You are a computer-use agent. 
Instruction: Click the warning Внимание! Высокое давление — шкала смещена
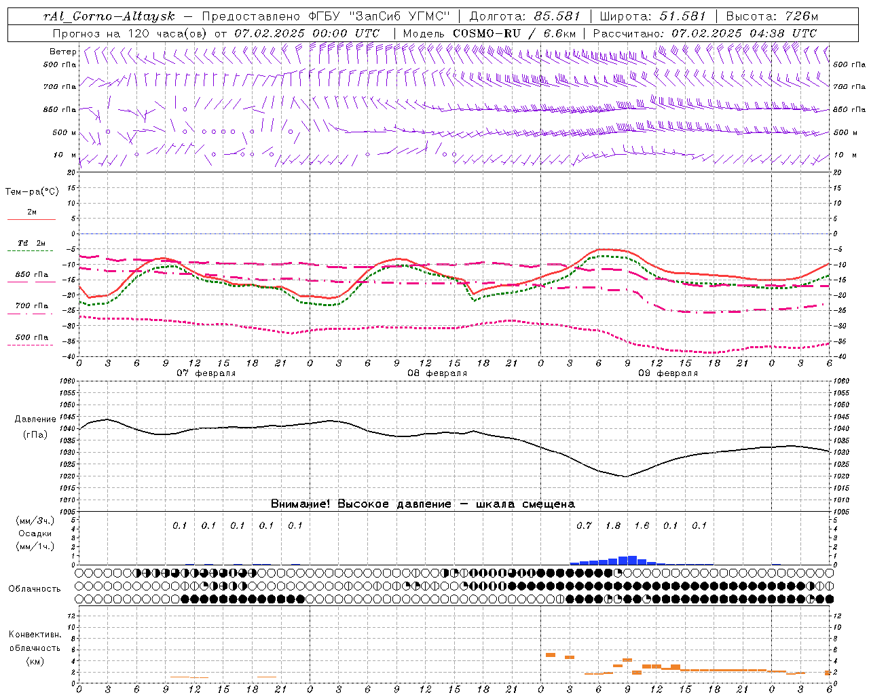[x=422, y=504]
